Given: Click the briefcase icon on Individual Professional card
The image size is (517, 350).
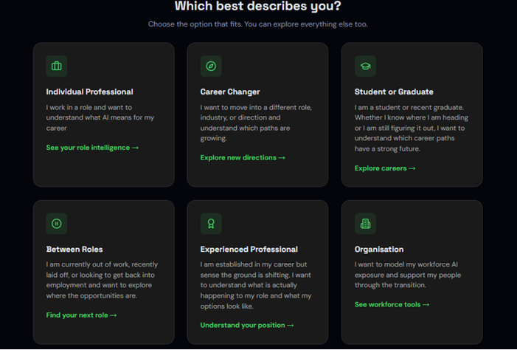Looking at the screenshot, I should coord(57,66).
